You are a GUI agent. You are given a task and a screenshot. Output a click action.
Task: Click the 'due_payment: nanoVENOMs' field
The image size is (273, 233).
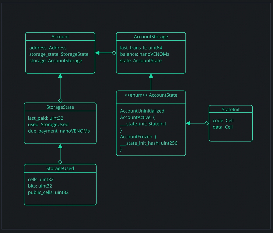tap(59, 131)
